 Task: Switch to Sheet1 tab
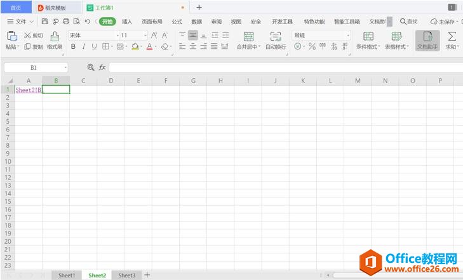point(67,276)
